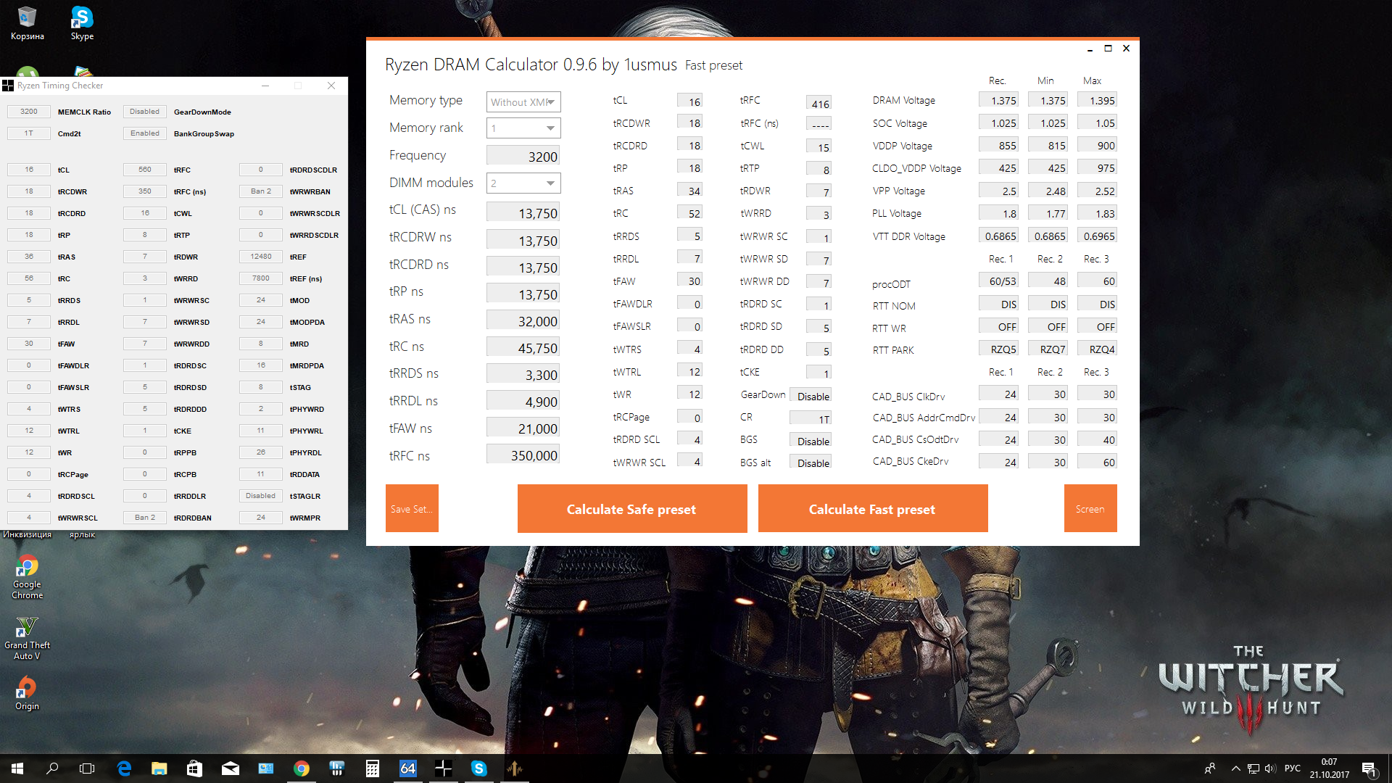Open the Grand Theft Auto V shortcut
Image resolution: width=1392 pixels, height=783 pixels.
point(27,638)
